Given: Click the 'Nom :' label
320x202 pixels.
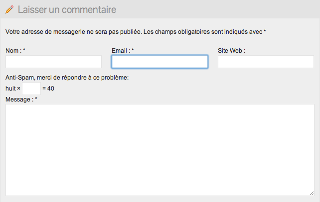Looking at the screenshot, I should point(13,51).
